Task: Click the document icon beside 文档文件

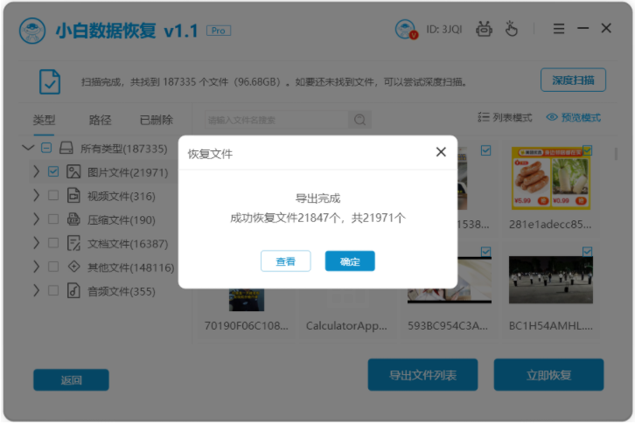Action: 73,243
